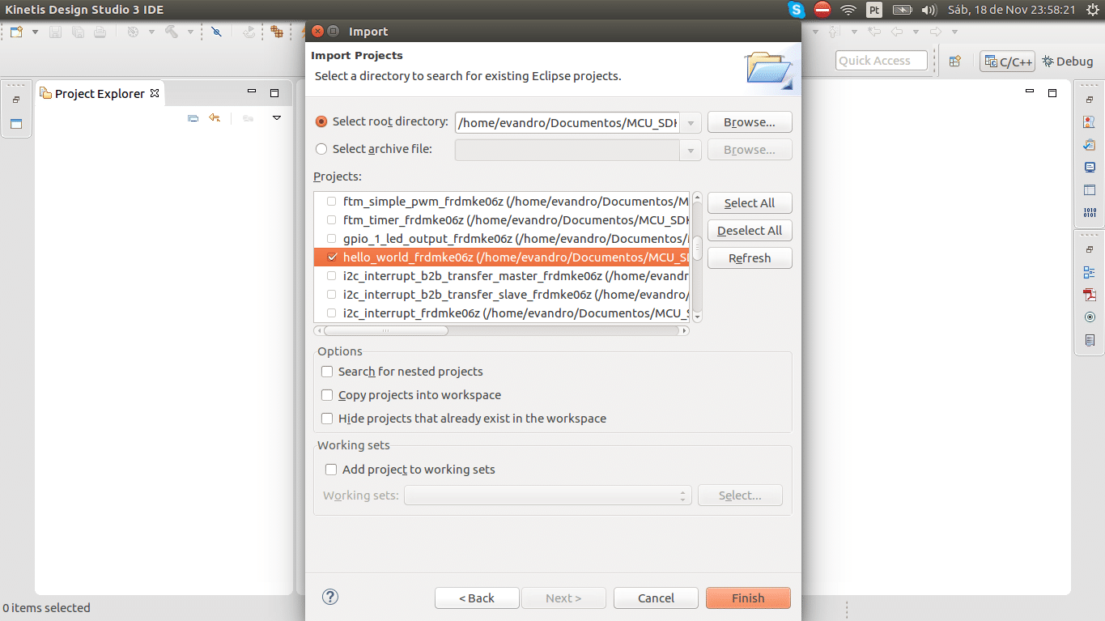Uncheck the hello_world_frdmke06z project

tap(332, 257)
